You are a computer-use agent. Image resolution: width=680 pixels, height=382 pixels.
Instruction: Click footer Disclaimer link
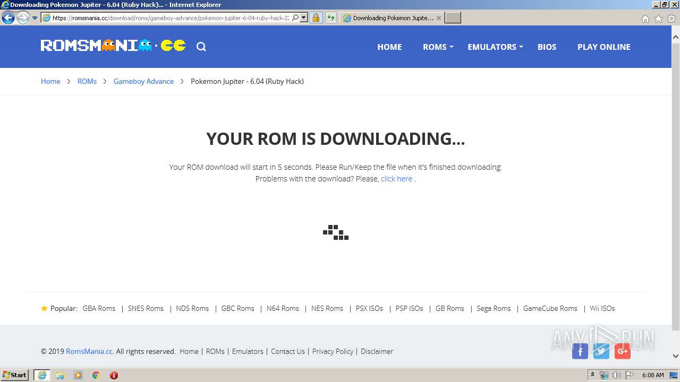pyautogui.click(x=377, y=351)
